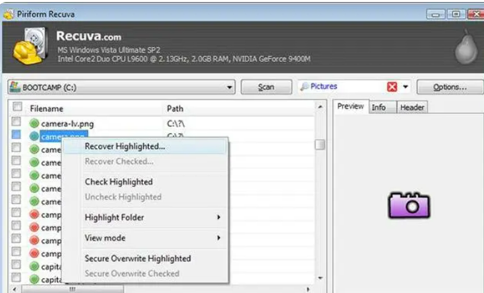Toggle the select-all checkbox in Filename header
Screen dimensions: 484x293
[18, 107]
